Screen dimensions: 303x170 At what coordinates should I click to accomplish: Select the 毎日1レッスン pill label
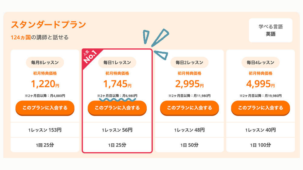pyautogui.click(x=117, y=62)
